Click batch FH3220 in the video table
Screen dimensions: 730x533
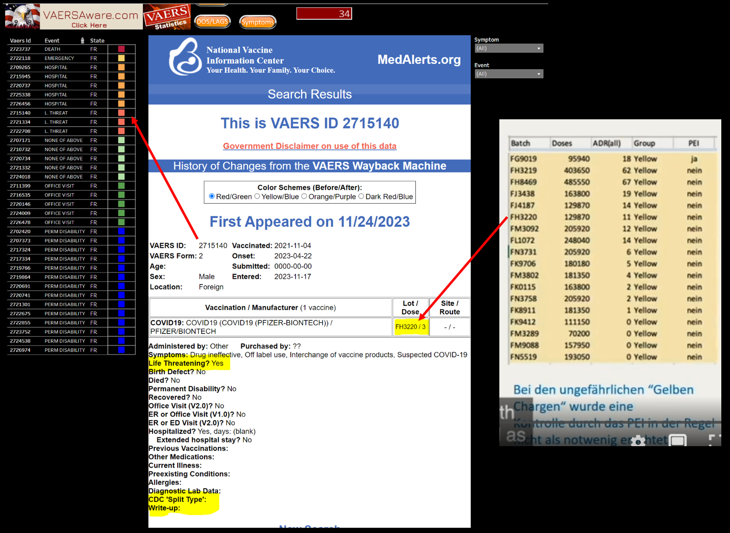coord(523,217)
